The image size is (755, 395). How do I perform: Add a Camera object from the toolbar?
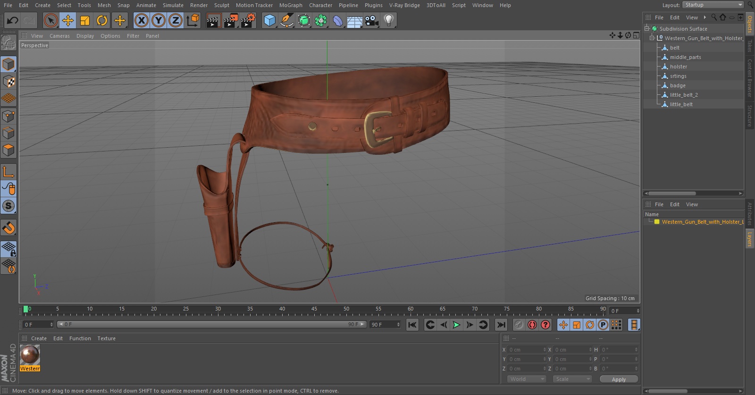[x=372, y=20]
